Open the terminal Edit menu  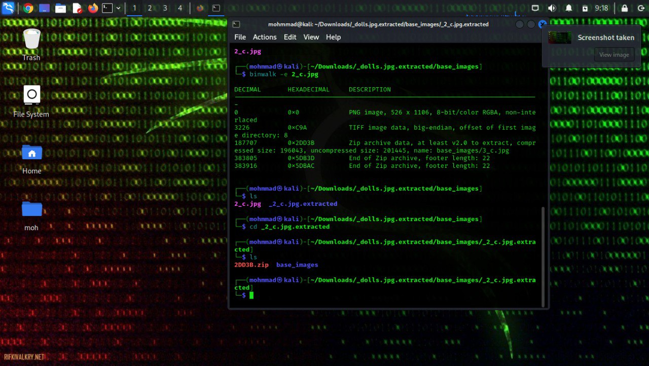click(290, 37)
